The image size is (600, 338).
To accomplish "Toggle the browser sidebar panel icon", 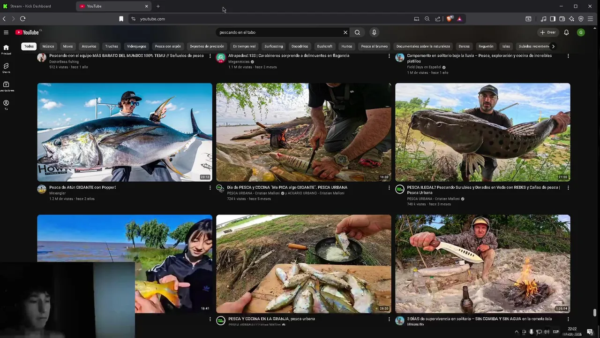I will tap(553, 19).
